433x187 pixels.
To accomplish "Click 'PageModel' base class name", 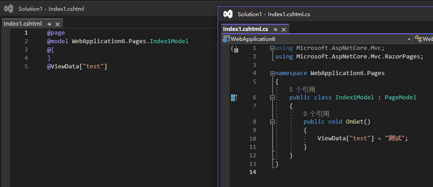I will pos(401,97).
